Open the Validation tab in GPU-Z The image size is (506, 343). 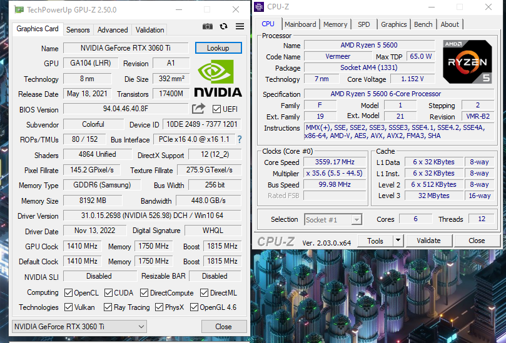(149, 29)
